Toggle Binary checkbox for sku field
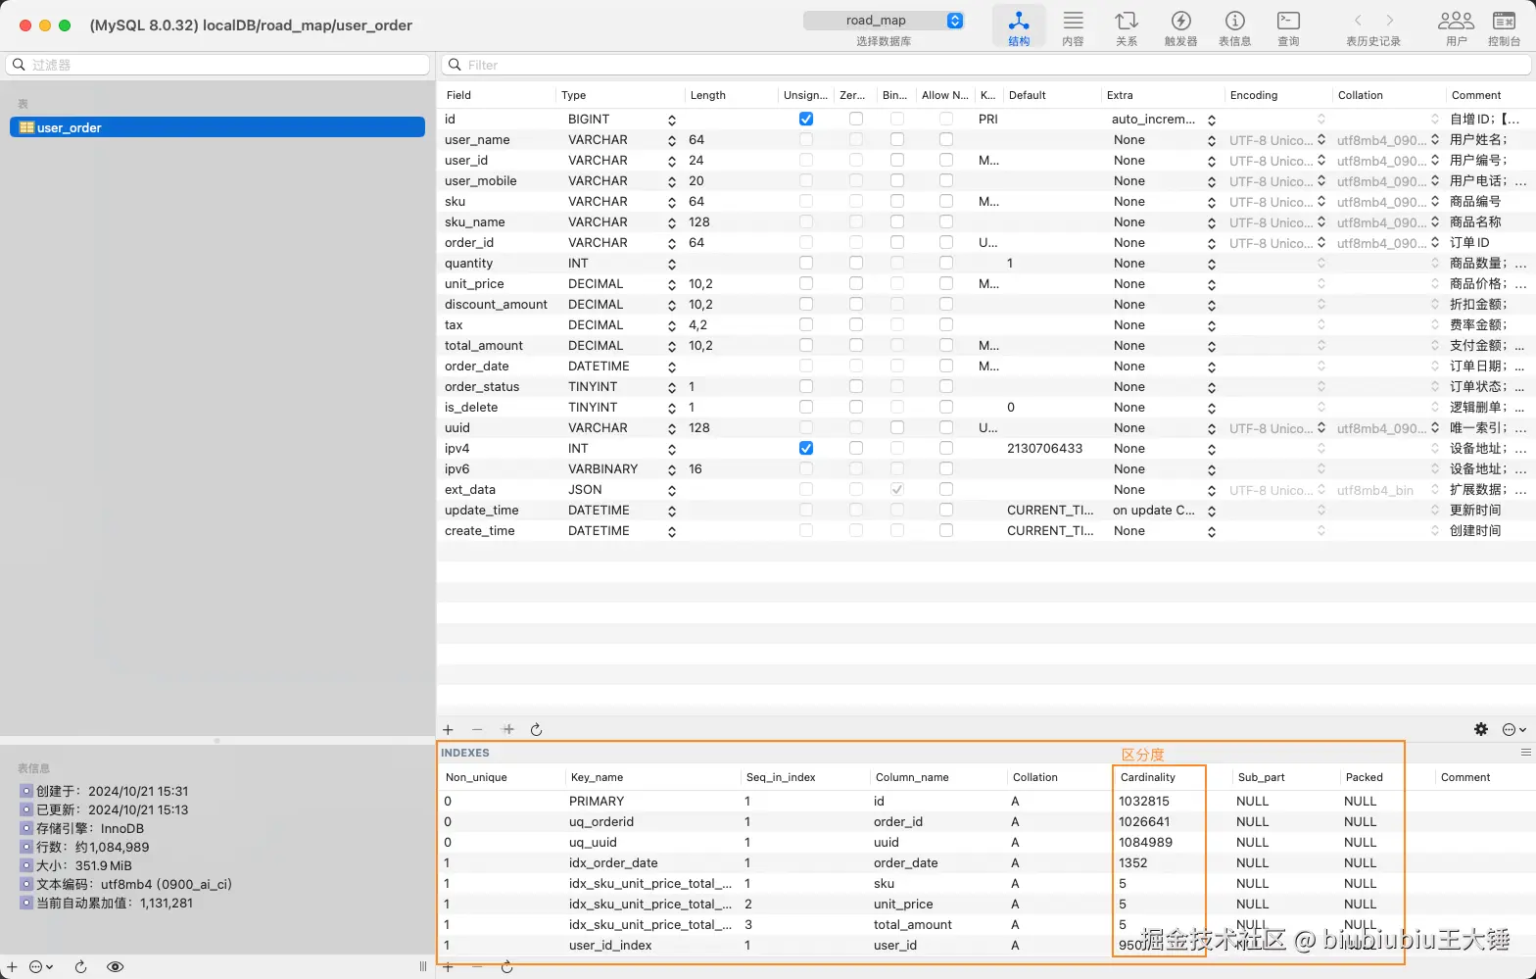The image size is (1536, 979). [x=897, y=201]
